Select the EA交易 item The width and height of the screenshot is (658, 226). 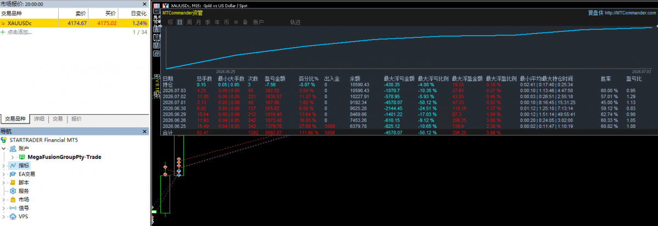click(x=27, y=174)
